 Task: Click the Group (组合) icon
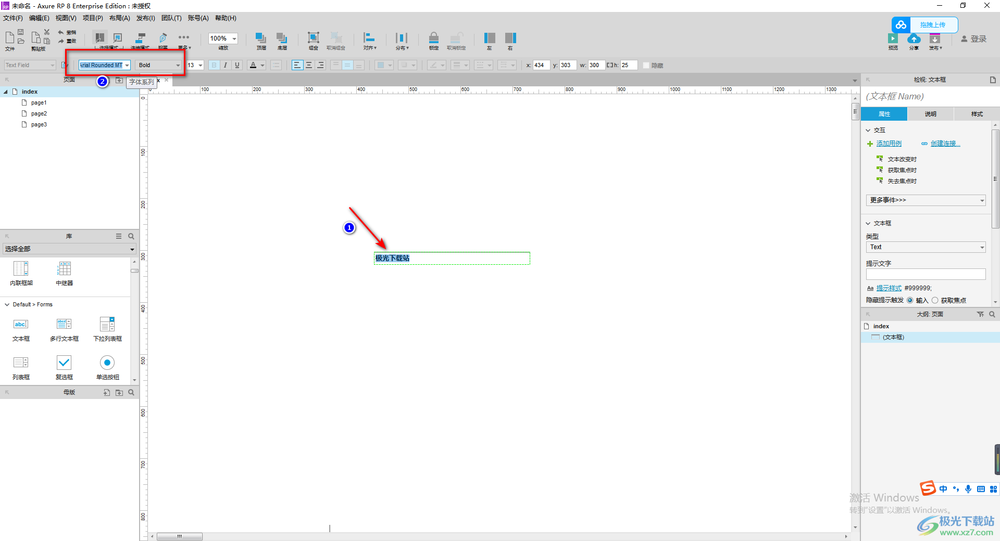[x=314, y=37]
